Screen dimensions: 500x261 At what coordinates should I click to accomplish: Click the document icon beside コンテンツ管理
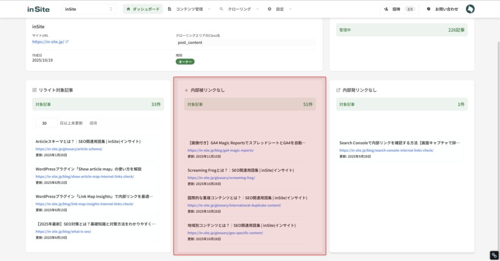tap(169, 9)
